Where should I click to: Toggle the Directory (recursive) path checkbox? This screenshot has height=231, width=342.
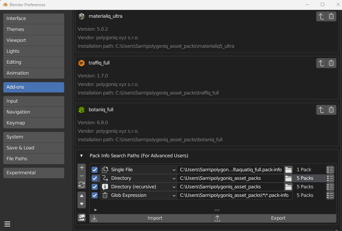point(95,187)
